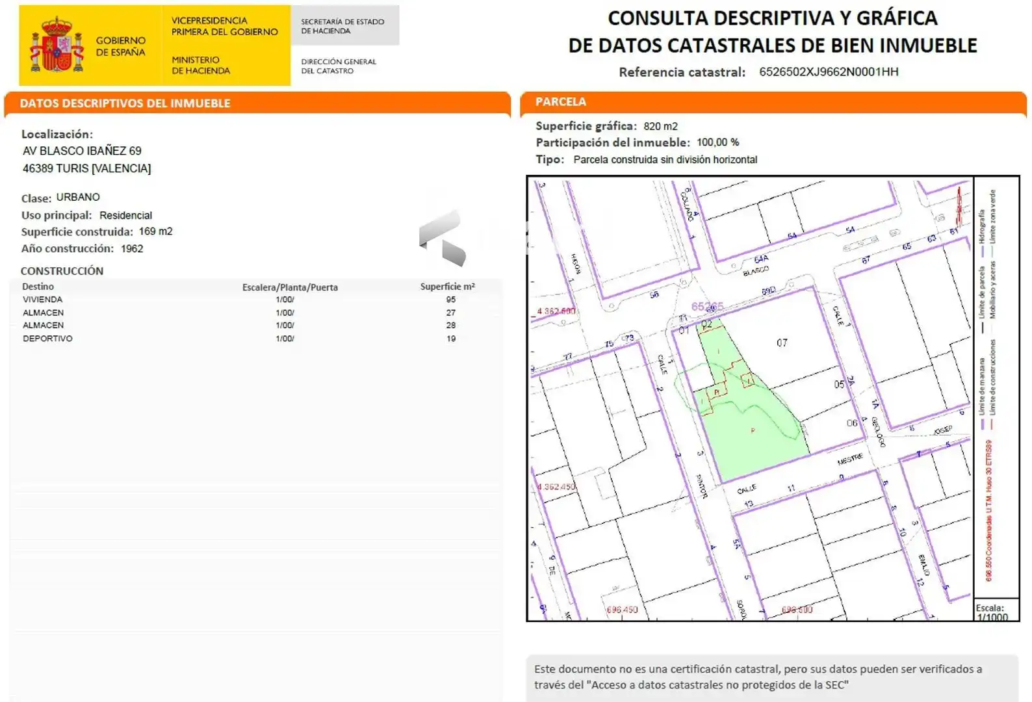Click 'Residencial' main use value
The image size is (1032, 702).
click(125, 215)
